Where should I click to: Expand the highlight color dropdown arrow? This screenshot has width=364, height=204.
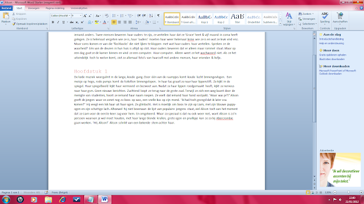100,22
